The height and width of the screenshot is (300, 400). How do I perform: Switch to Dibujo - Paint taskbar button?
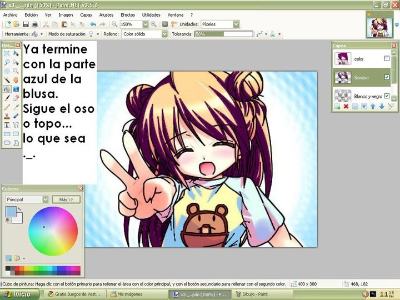pos(263,294)
